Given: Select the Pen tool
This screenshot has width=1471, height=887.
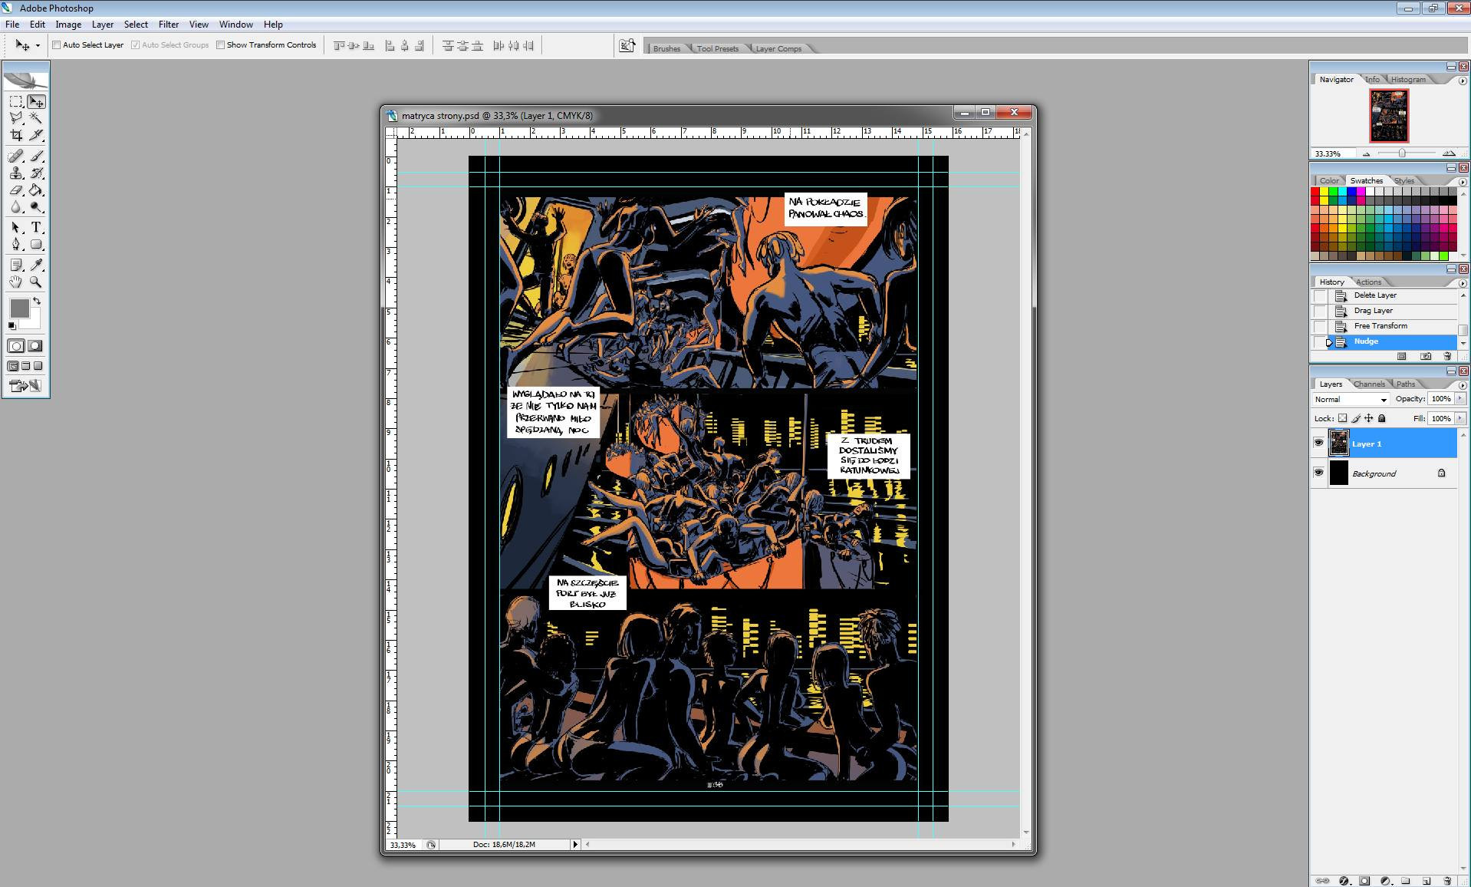Looking at the screenshot, I should click(x=15, y=245).
